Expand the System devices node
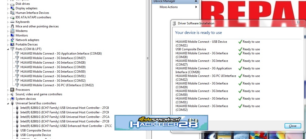306x139 pixels. pos(8,99)
